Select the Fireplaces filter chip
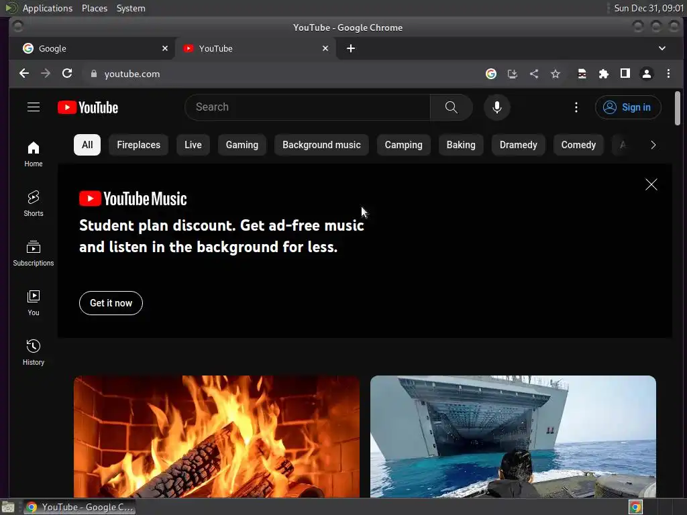This screenshot has width=687, height=515. 138,145
